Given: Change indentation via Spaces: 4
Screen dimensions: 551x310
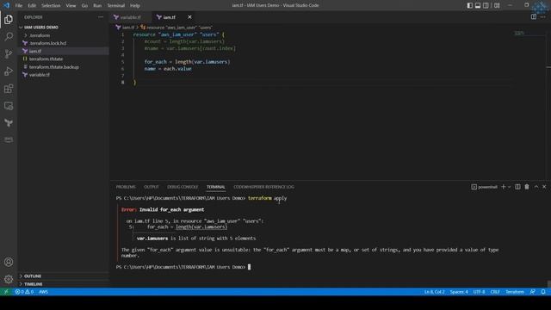Looking at the screenshot, I should point(459,292).
